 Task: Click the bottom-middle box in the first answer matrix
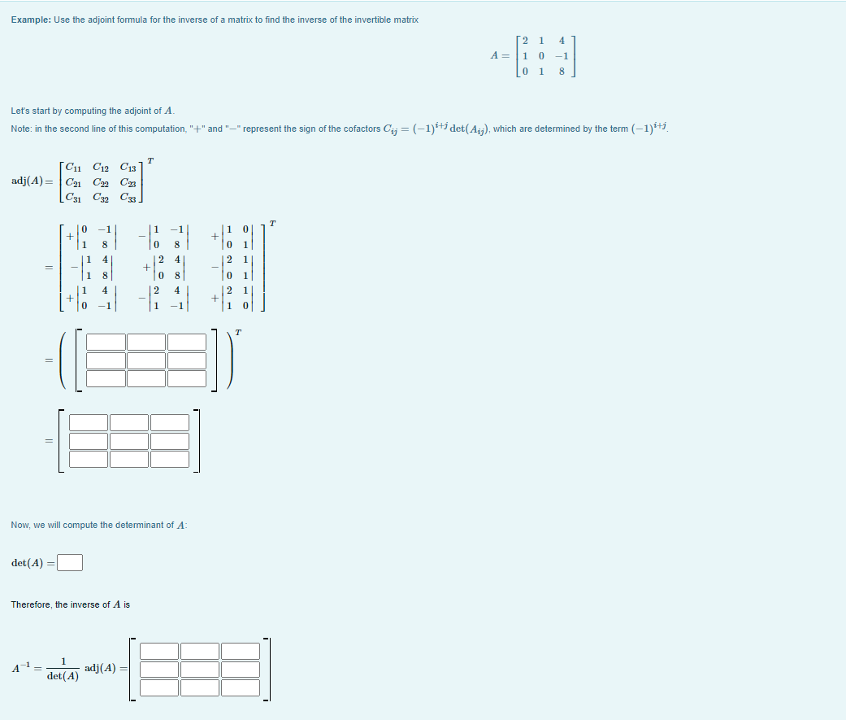[x=148, y=378]
